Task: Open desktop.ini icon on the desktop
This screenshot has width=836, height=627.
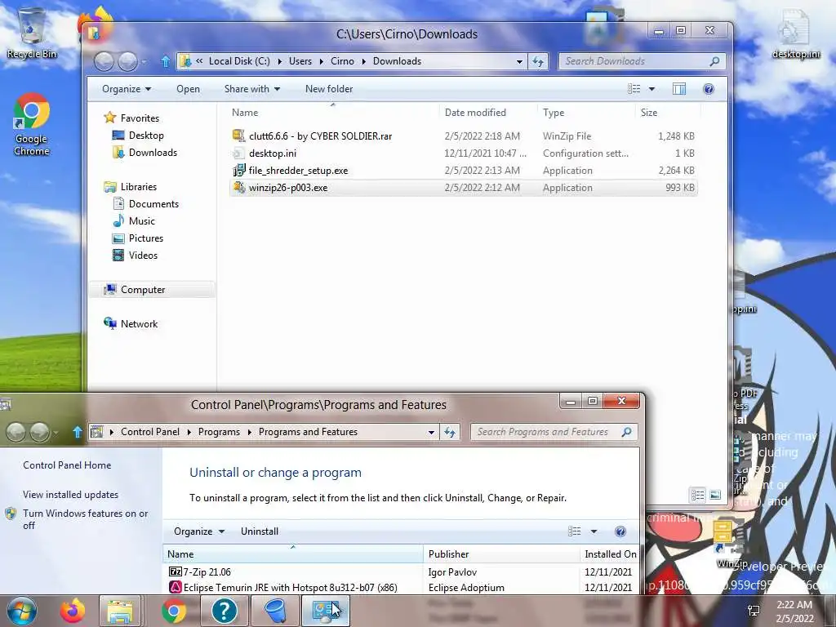Action: pyautogui.click(x=795, y=34)
